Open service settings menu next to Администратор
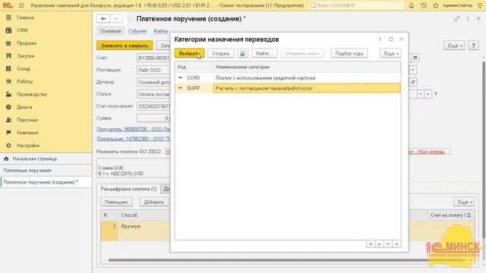This screenshot has width=486, height=273. (480, 5)
